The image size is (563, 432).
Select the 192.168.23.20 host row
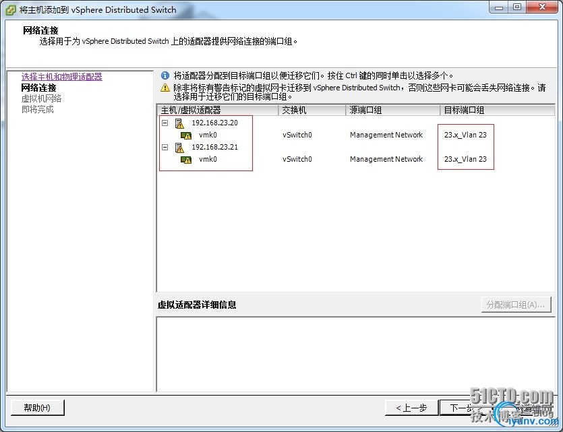tap(214, 123)
